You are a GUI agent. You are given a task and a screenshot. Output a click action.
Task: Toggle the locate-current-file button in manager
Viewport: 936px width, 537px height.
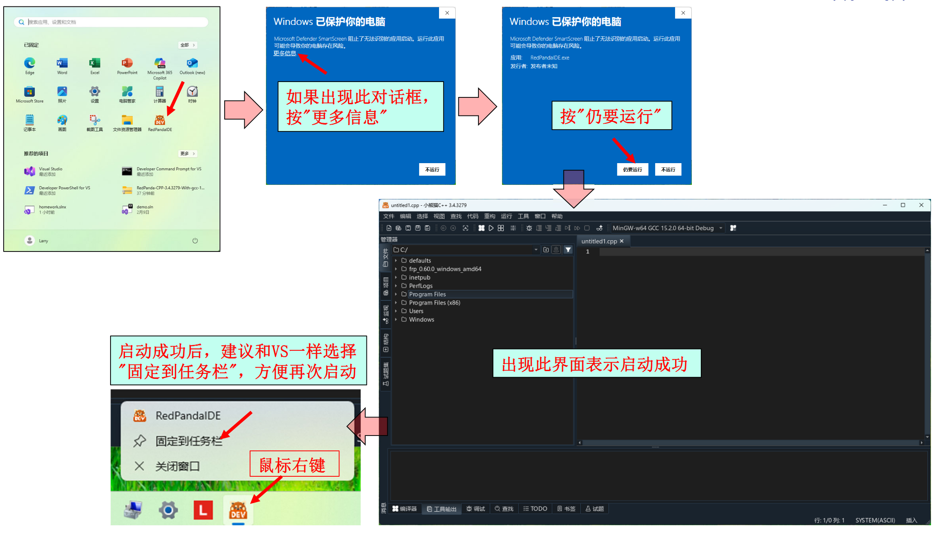click(556, 250)
